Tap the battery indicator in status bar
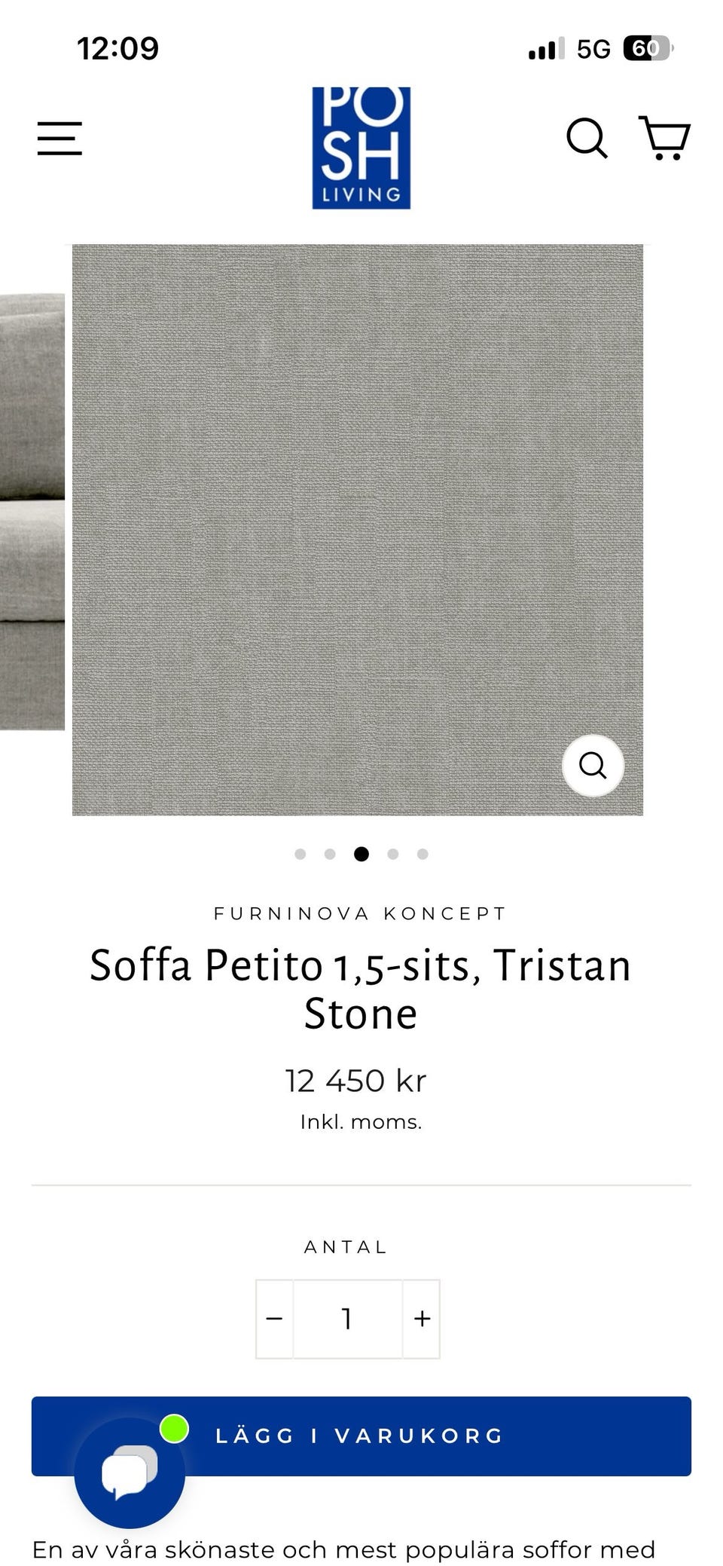 [x=648, y=49]
